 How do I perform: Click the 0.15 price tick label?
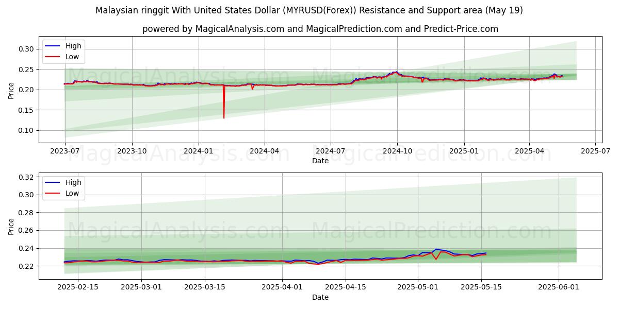(x=26, y=110)
